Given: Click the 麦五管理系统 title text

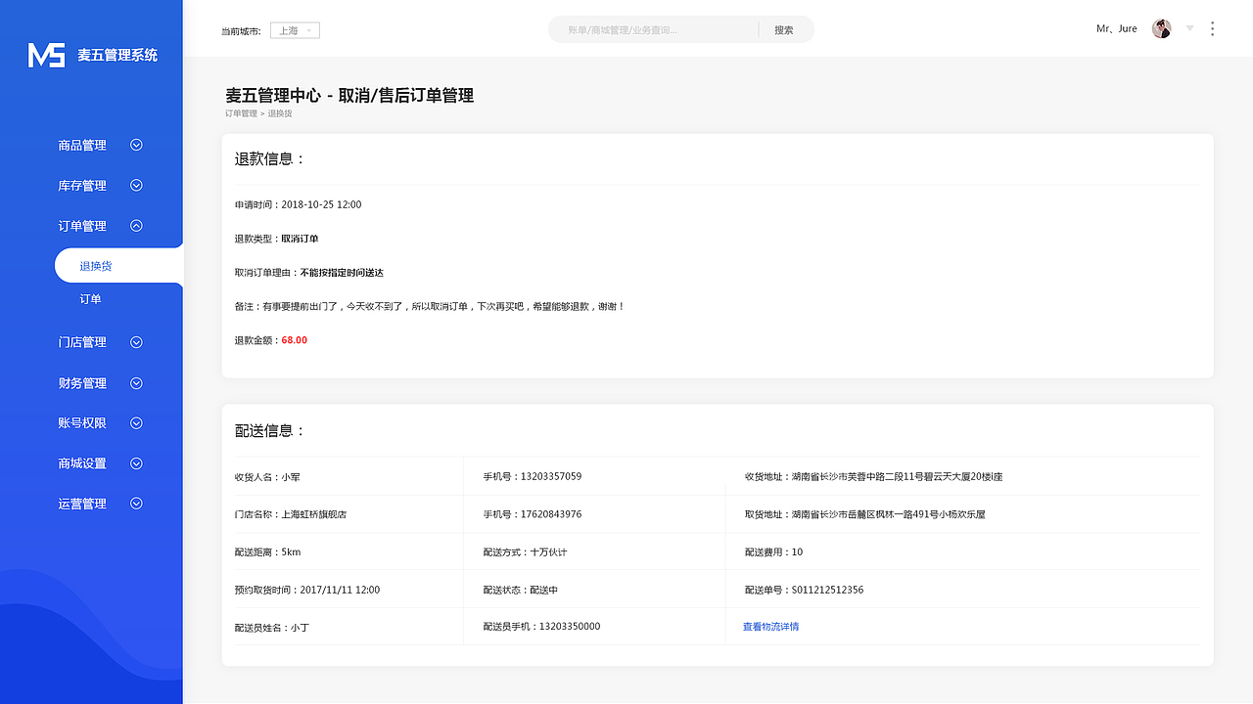Looking at the screenshot, I should [117, 55].
